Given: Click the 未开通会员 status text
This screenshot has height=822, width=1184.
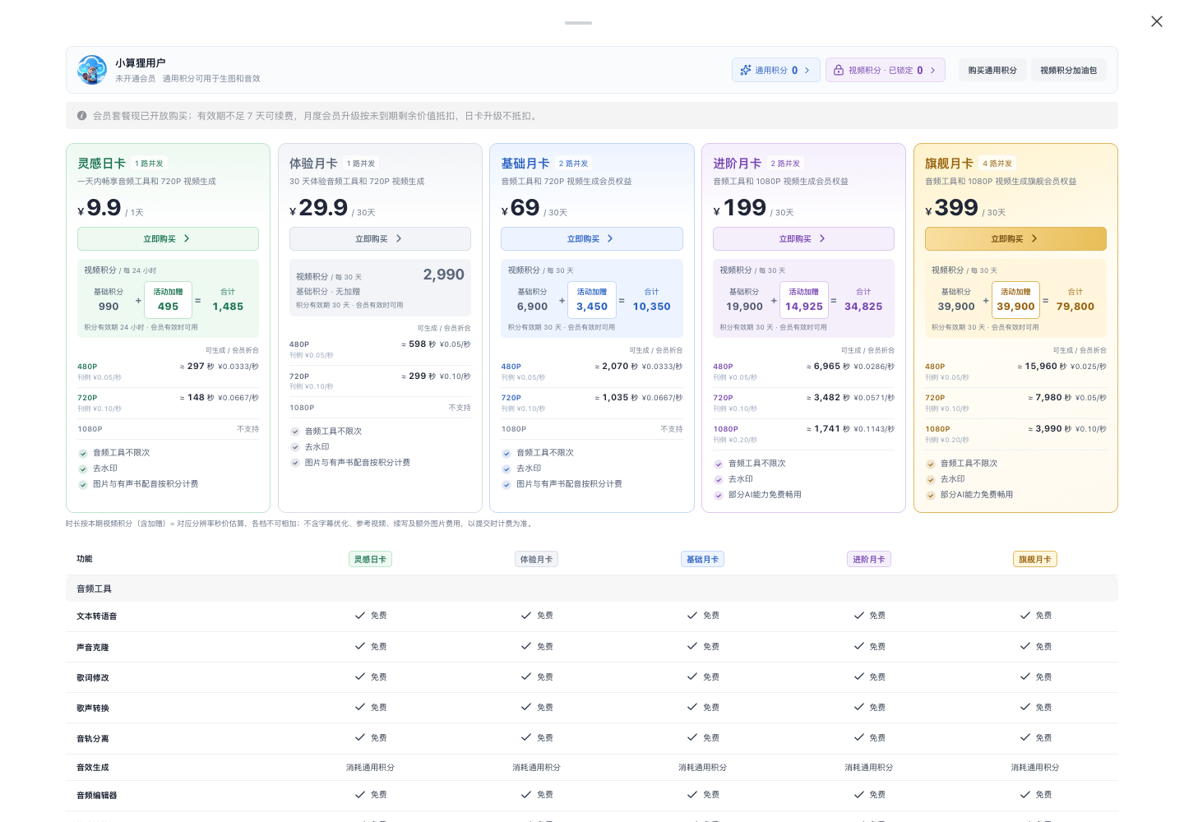Looking at the screenshot, I should coord(135,79).
